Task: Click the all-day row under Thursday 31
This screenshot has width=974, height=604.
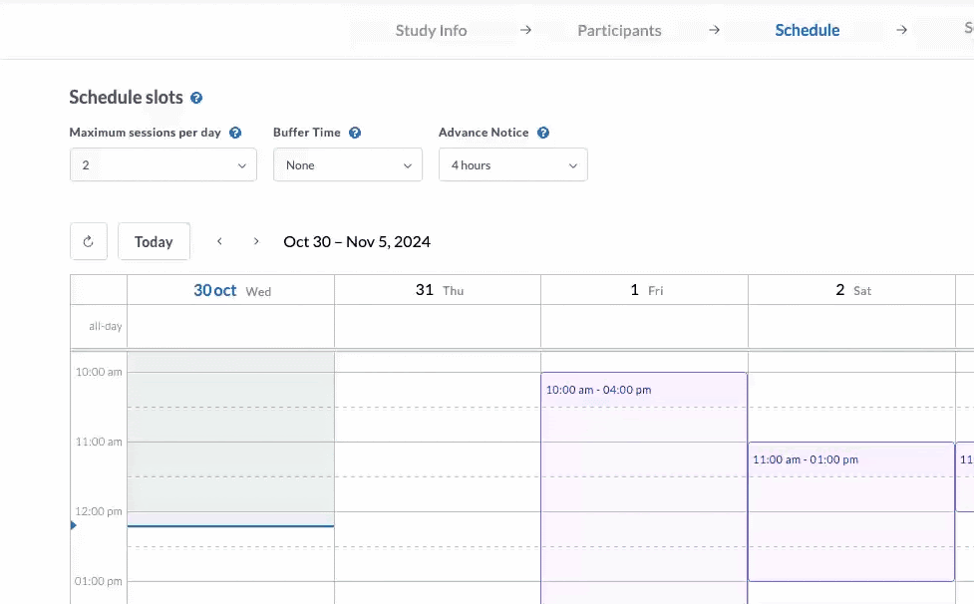Action: tap(437, 326)
